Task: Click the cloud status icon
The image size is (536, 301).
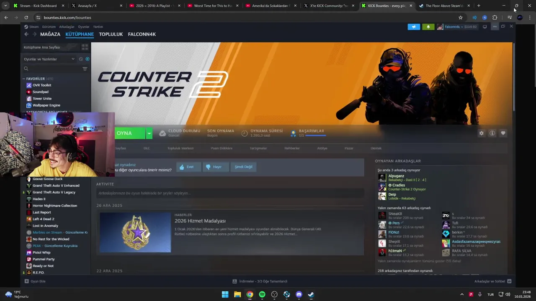Action: pos(162,133)
